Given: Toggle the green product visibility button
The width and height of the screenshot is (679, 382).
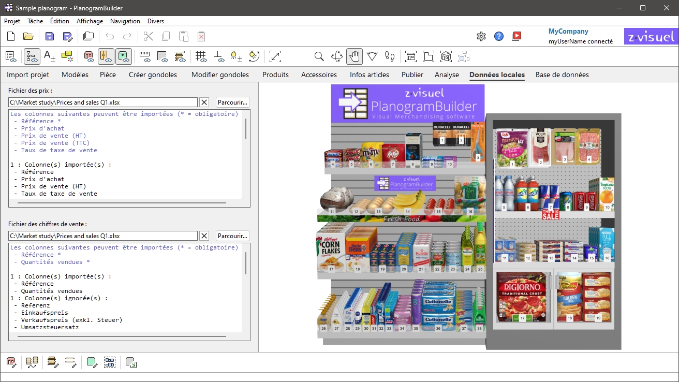Looking at the screenshot, I should click(124, 56).
